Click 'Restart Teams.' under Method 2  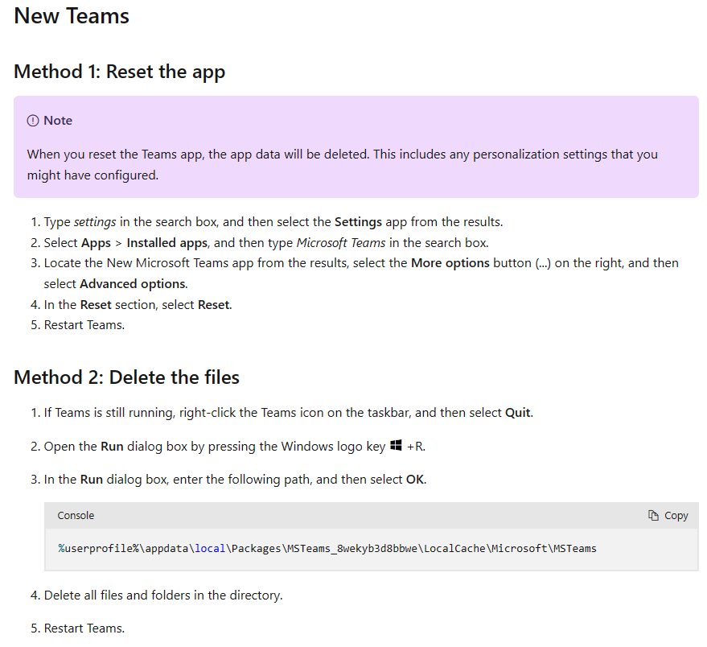click(84, 628)
